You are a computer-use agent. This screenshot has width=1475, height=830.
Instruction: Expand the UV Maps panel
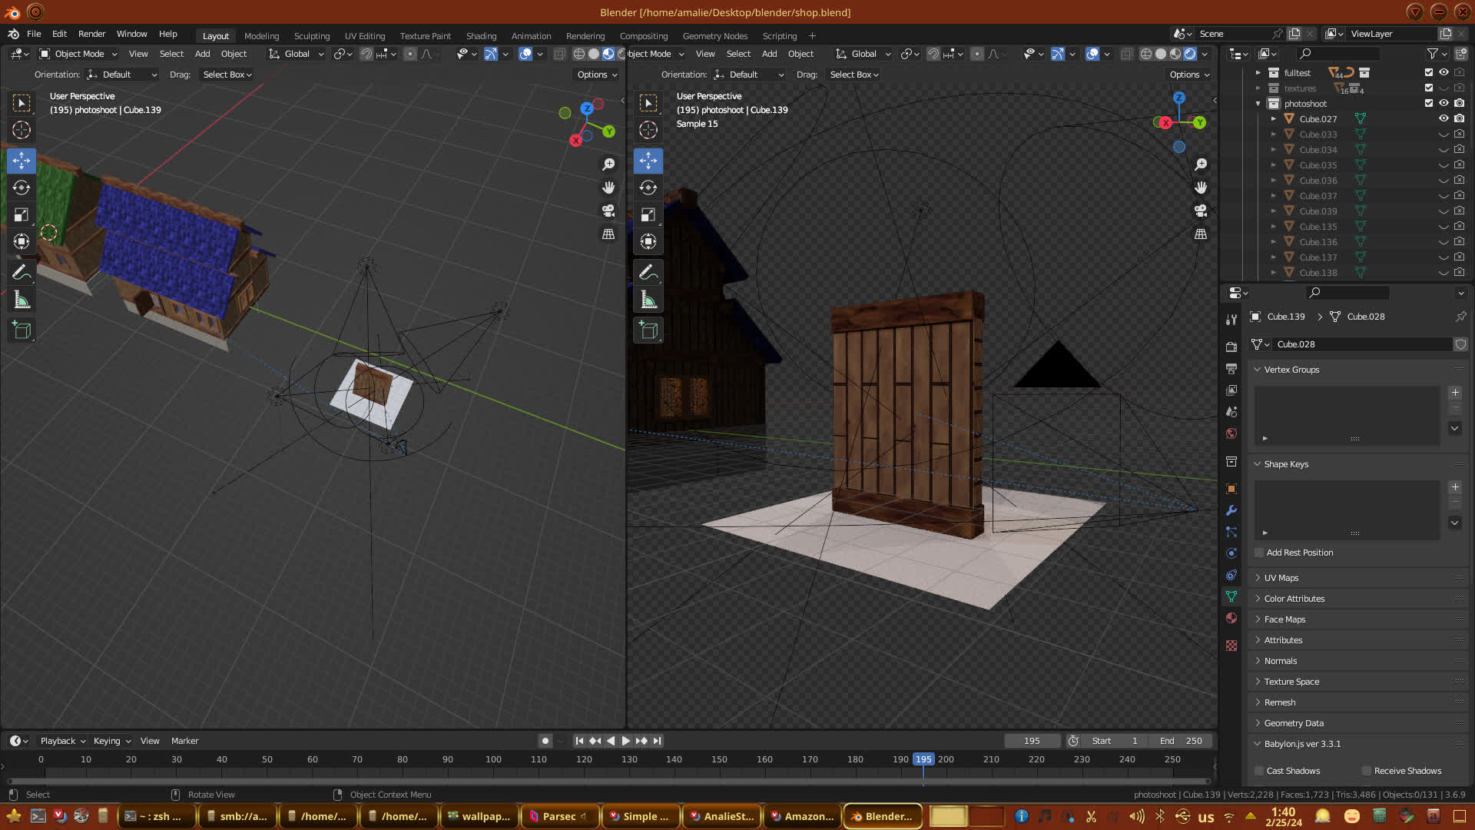pyautogui.click(x=1281, y=578)
